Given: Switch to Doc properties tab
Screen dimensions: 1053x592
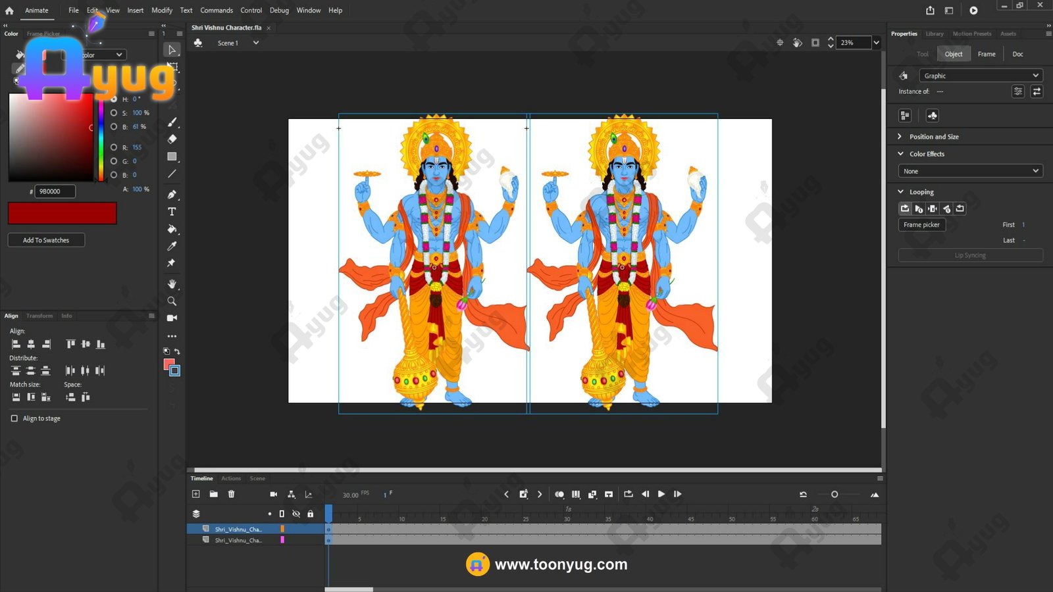Looking at the screenshot, I should coord(1017,54).
